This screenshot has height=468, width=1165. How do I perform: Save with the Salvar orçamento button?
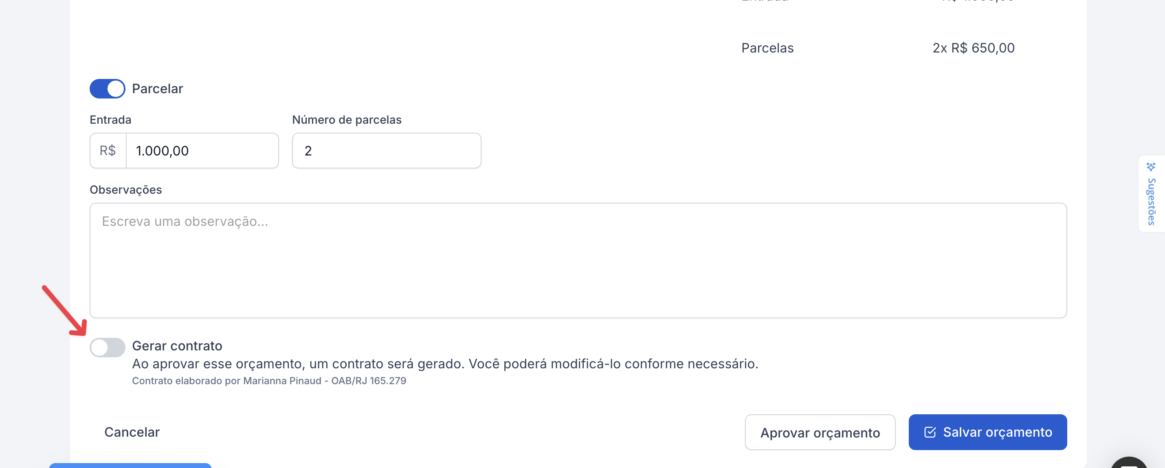[988, 432]
